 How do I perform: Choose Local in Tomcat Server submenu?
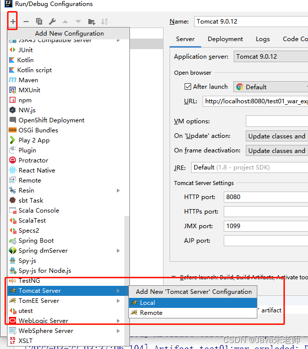point(193,303)
